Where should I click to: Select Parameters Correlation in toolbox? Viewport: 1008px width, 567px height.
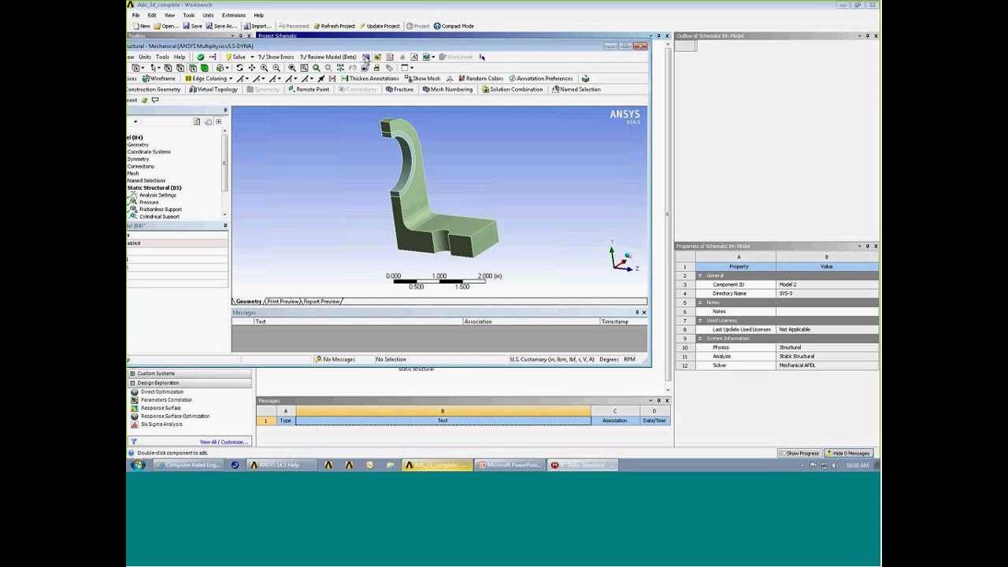click(x=166, y=400)
